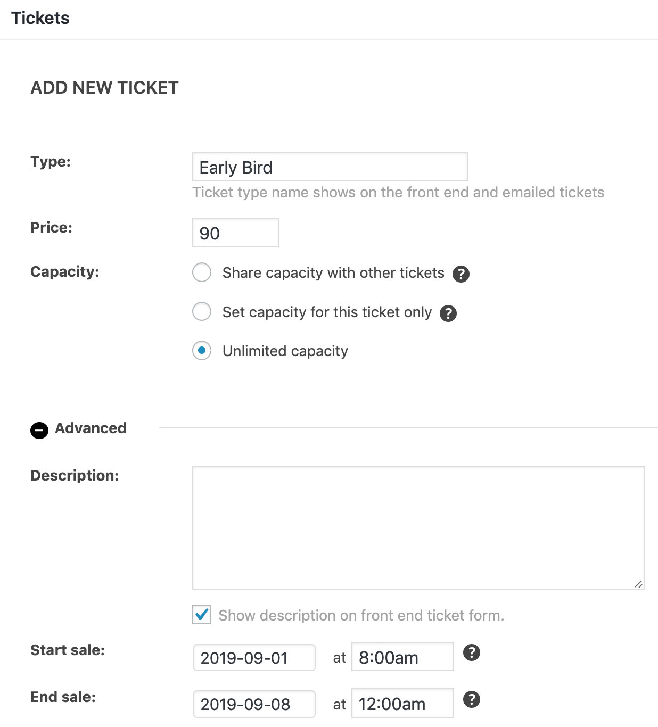Click the Advanced section heading
This screenshot has height=727, width=658.
pos(91,428)
